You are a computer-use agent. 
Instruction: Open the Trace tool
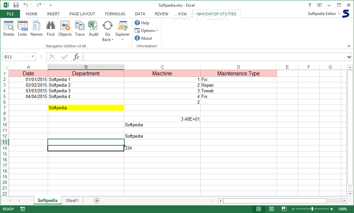coord(80,28)
